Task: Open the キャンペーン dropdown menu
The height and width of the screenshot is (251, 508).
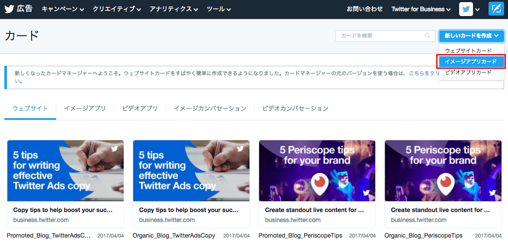Action: (x=63, y=10)
